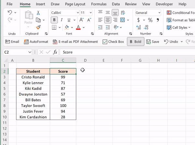Screen dimensions: 195x145
Task: Open quick access Undo history dropdown
Action: click(x=182, y=42)
